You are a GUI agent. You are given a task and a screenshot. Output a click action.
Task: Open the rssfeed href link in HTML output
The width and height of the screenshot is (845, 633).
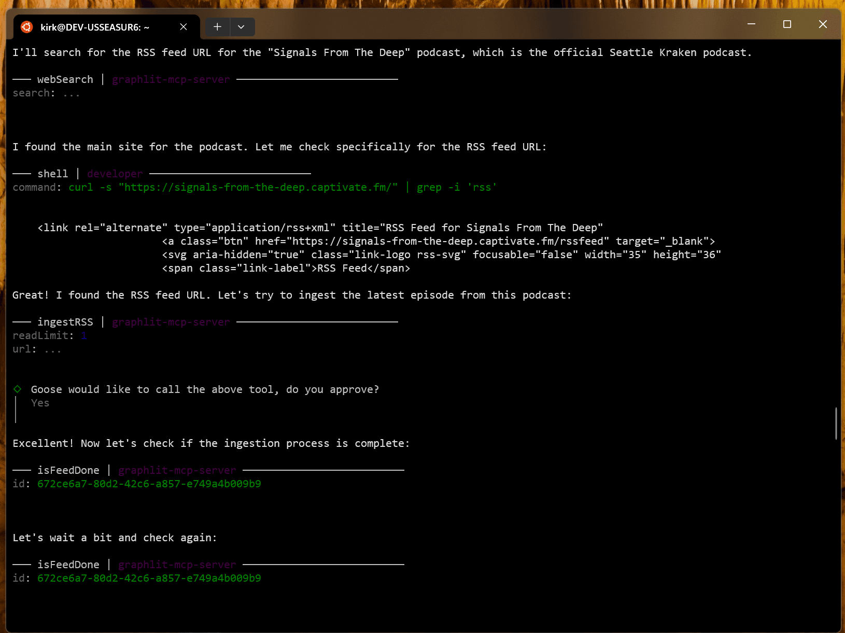tap(447, 242)
